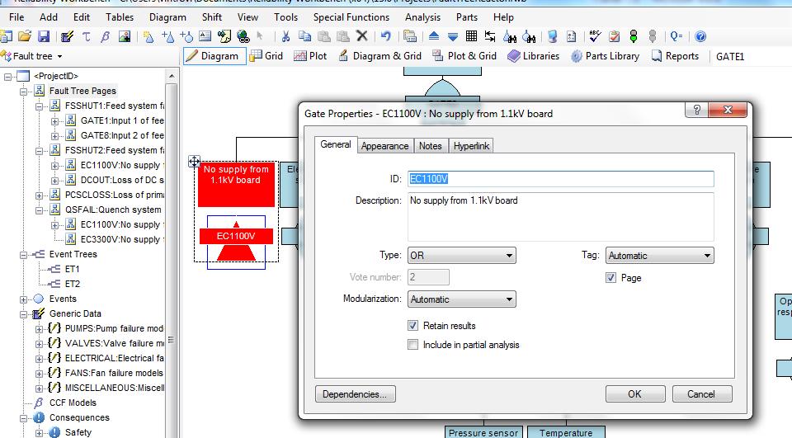Click the tree panel scroll-up arrow

pos(172,76)
